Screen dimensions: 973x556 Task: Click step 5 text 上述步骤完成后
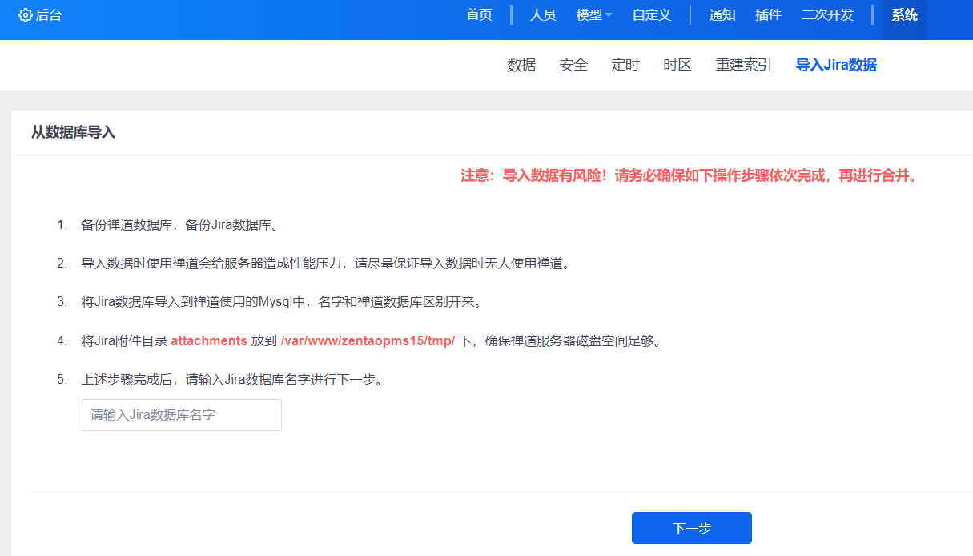coord(232,380)
